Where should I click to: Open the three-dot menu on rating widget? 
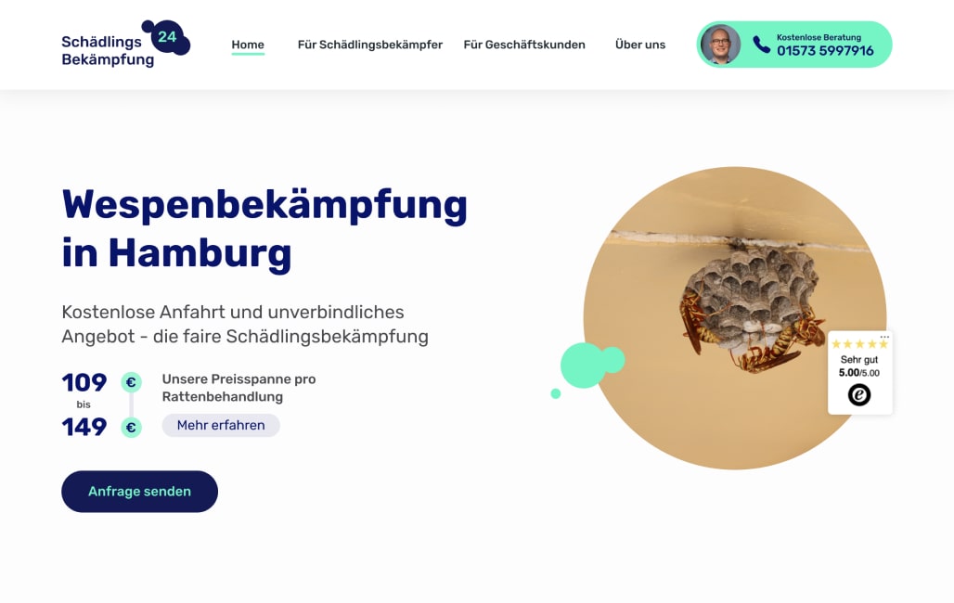(884, 336)
